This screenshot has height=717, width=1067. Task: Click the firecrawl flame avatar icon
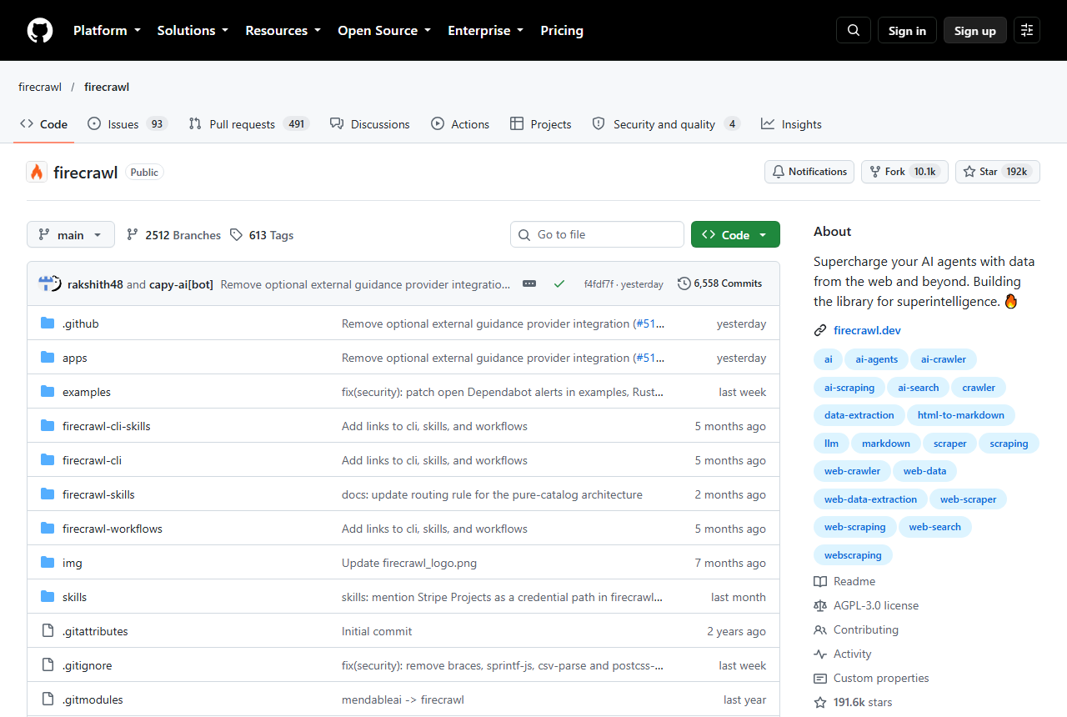[x=37, y=172]
